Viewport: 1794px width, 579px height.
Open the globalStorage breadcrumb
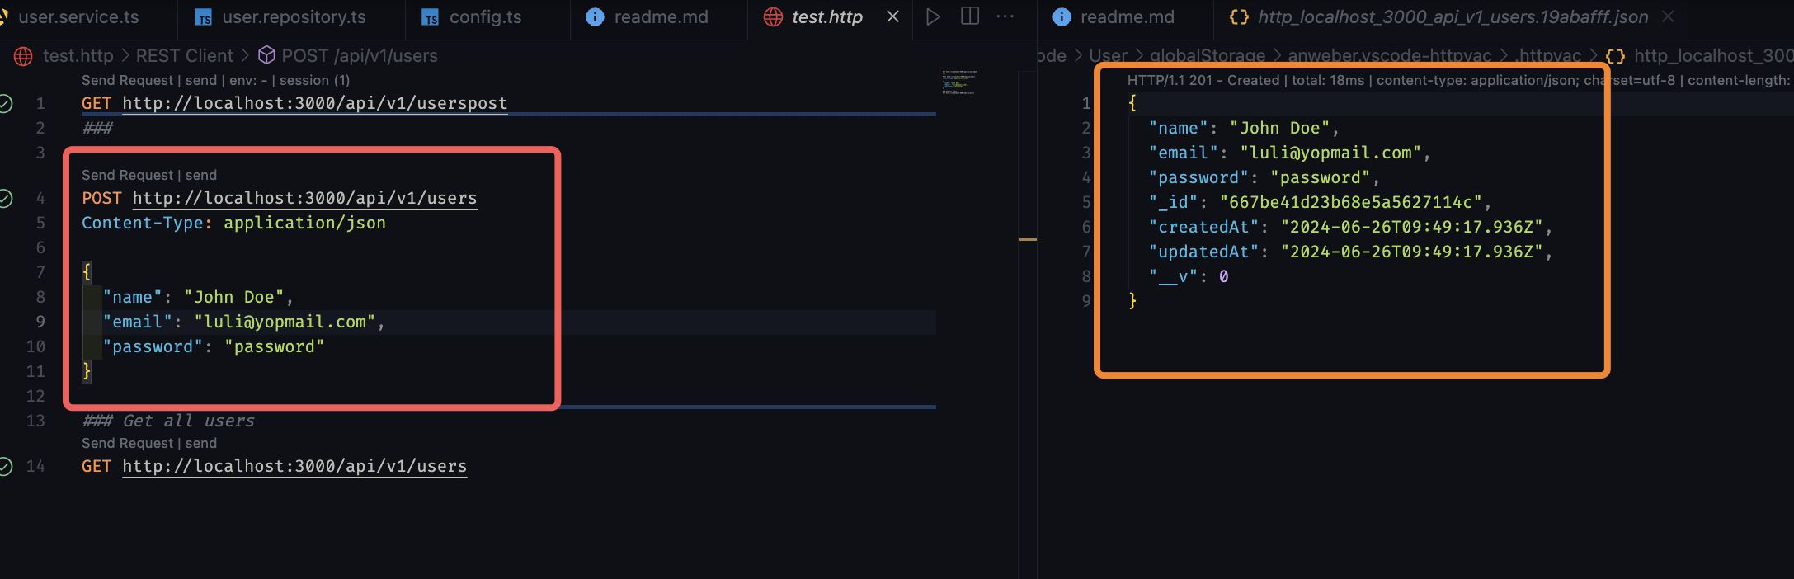tap(1208, 56)
